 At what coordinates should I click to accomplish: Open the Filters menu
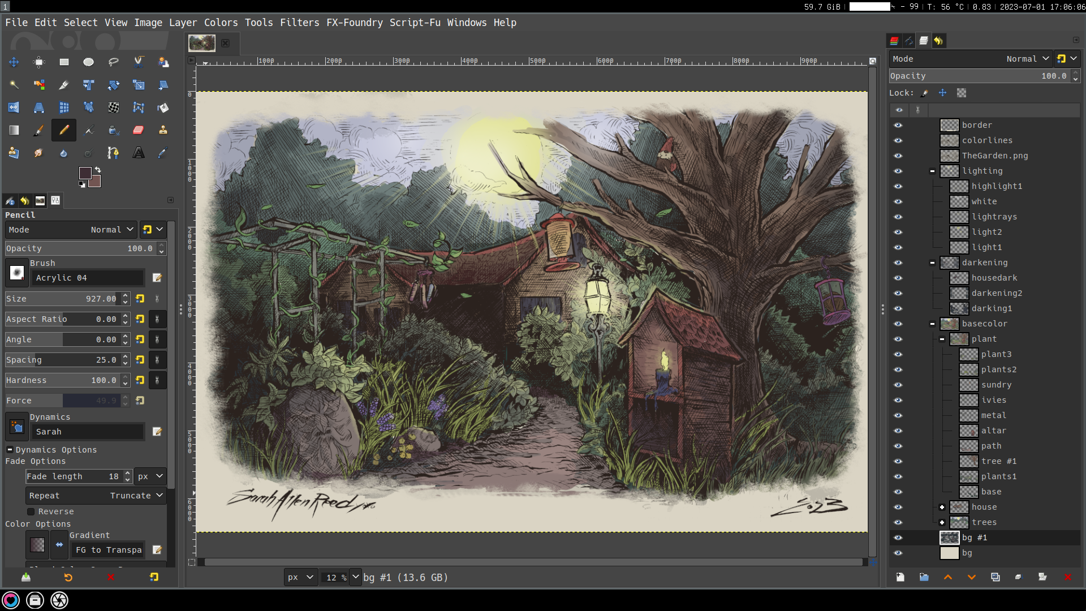click(x=299, y=23)
